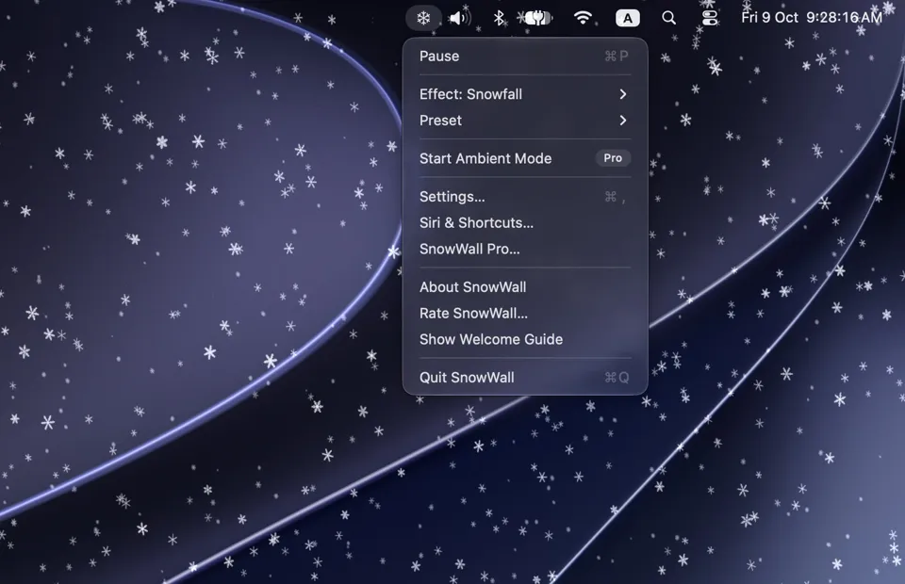Choose Pause in the SnowWall menu
The height and width of the screenshot is (584, 905).
(525, 56)
